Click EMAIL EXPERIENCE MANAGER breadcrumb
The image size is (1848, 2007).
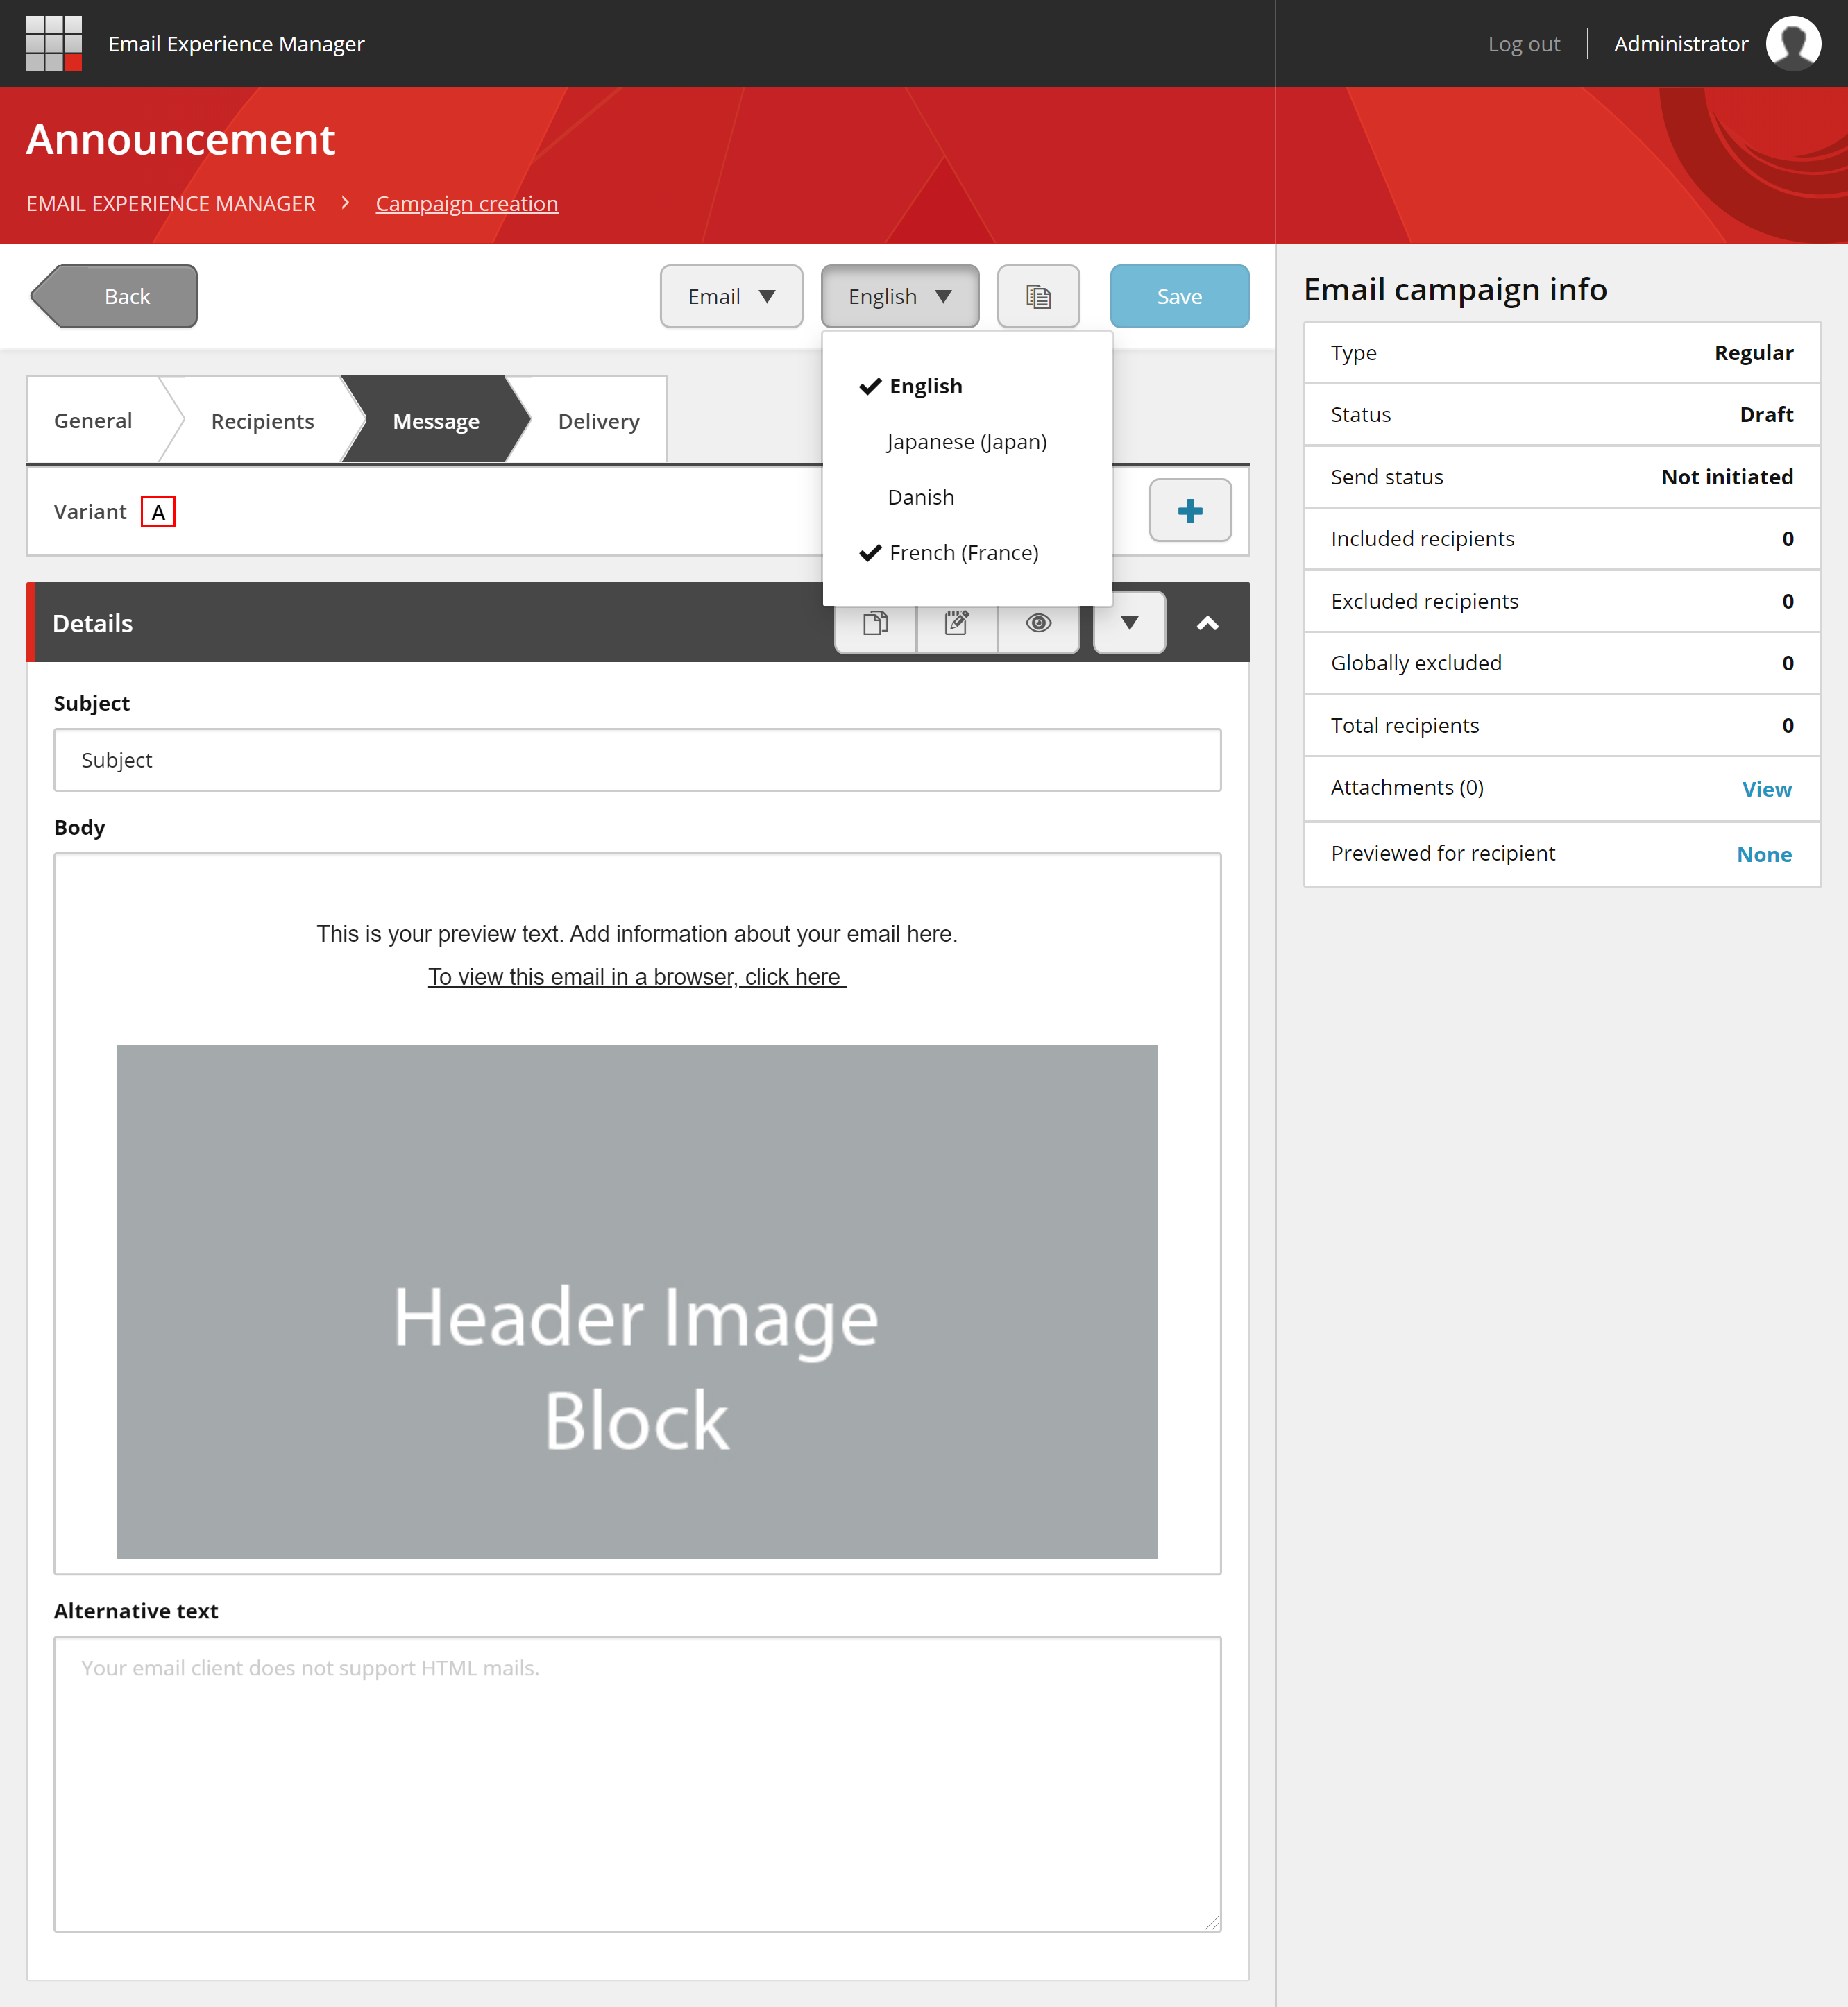(171, 203)
